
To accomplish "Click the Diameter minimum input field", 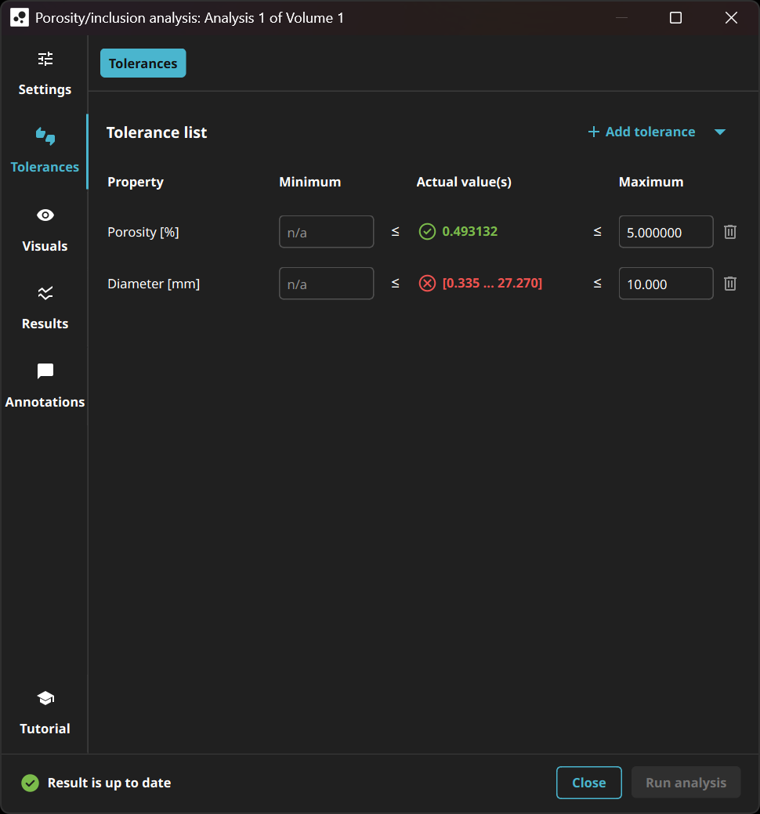I will pos(326,284).
